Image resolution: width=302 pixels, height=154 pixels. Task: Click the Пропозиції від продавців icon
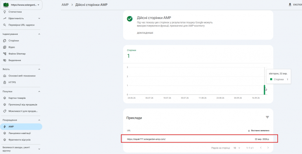tap(5, 105)
